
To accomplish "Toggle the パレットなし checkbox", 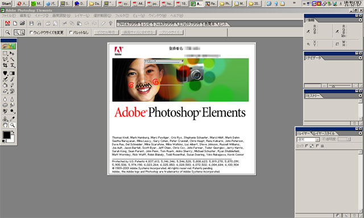I will click(x=71, y=32).
